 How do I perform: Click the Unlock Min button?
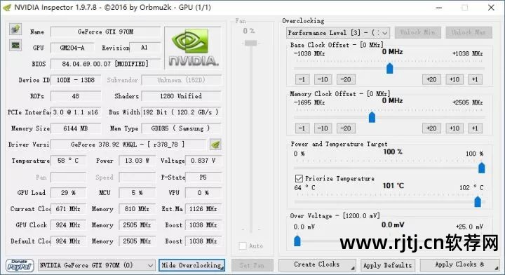(418, 32)
